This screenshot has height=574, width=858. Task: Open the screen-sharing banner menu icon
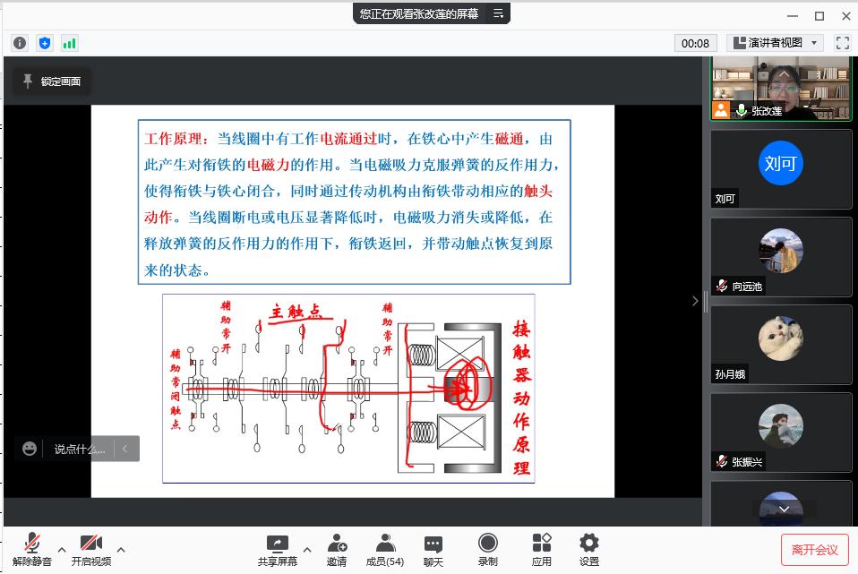[499, 13]
